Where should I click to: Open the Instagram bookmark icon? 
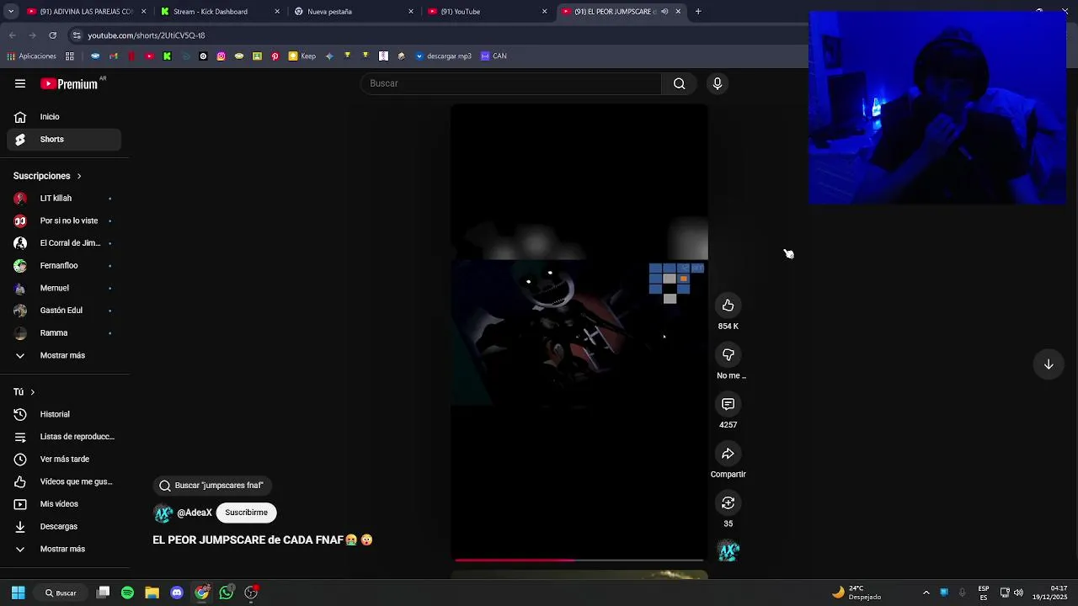pos(221,56)
